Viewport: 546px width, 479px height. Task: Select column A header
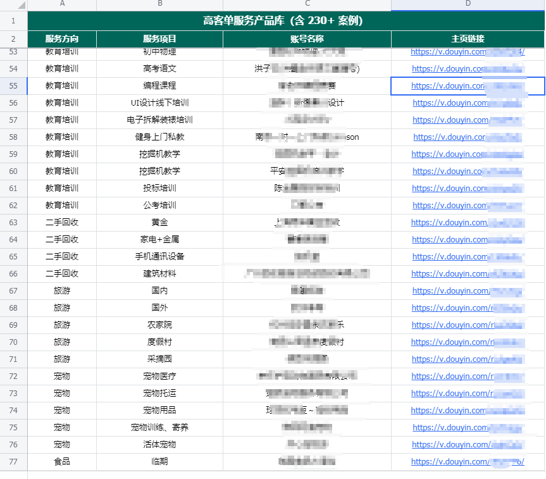[62, 4]
